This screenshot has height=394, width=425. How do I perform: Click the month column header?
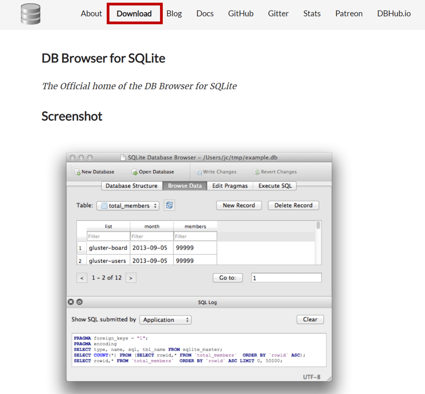[x=152, y=226]
